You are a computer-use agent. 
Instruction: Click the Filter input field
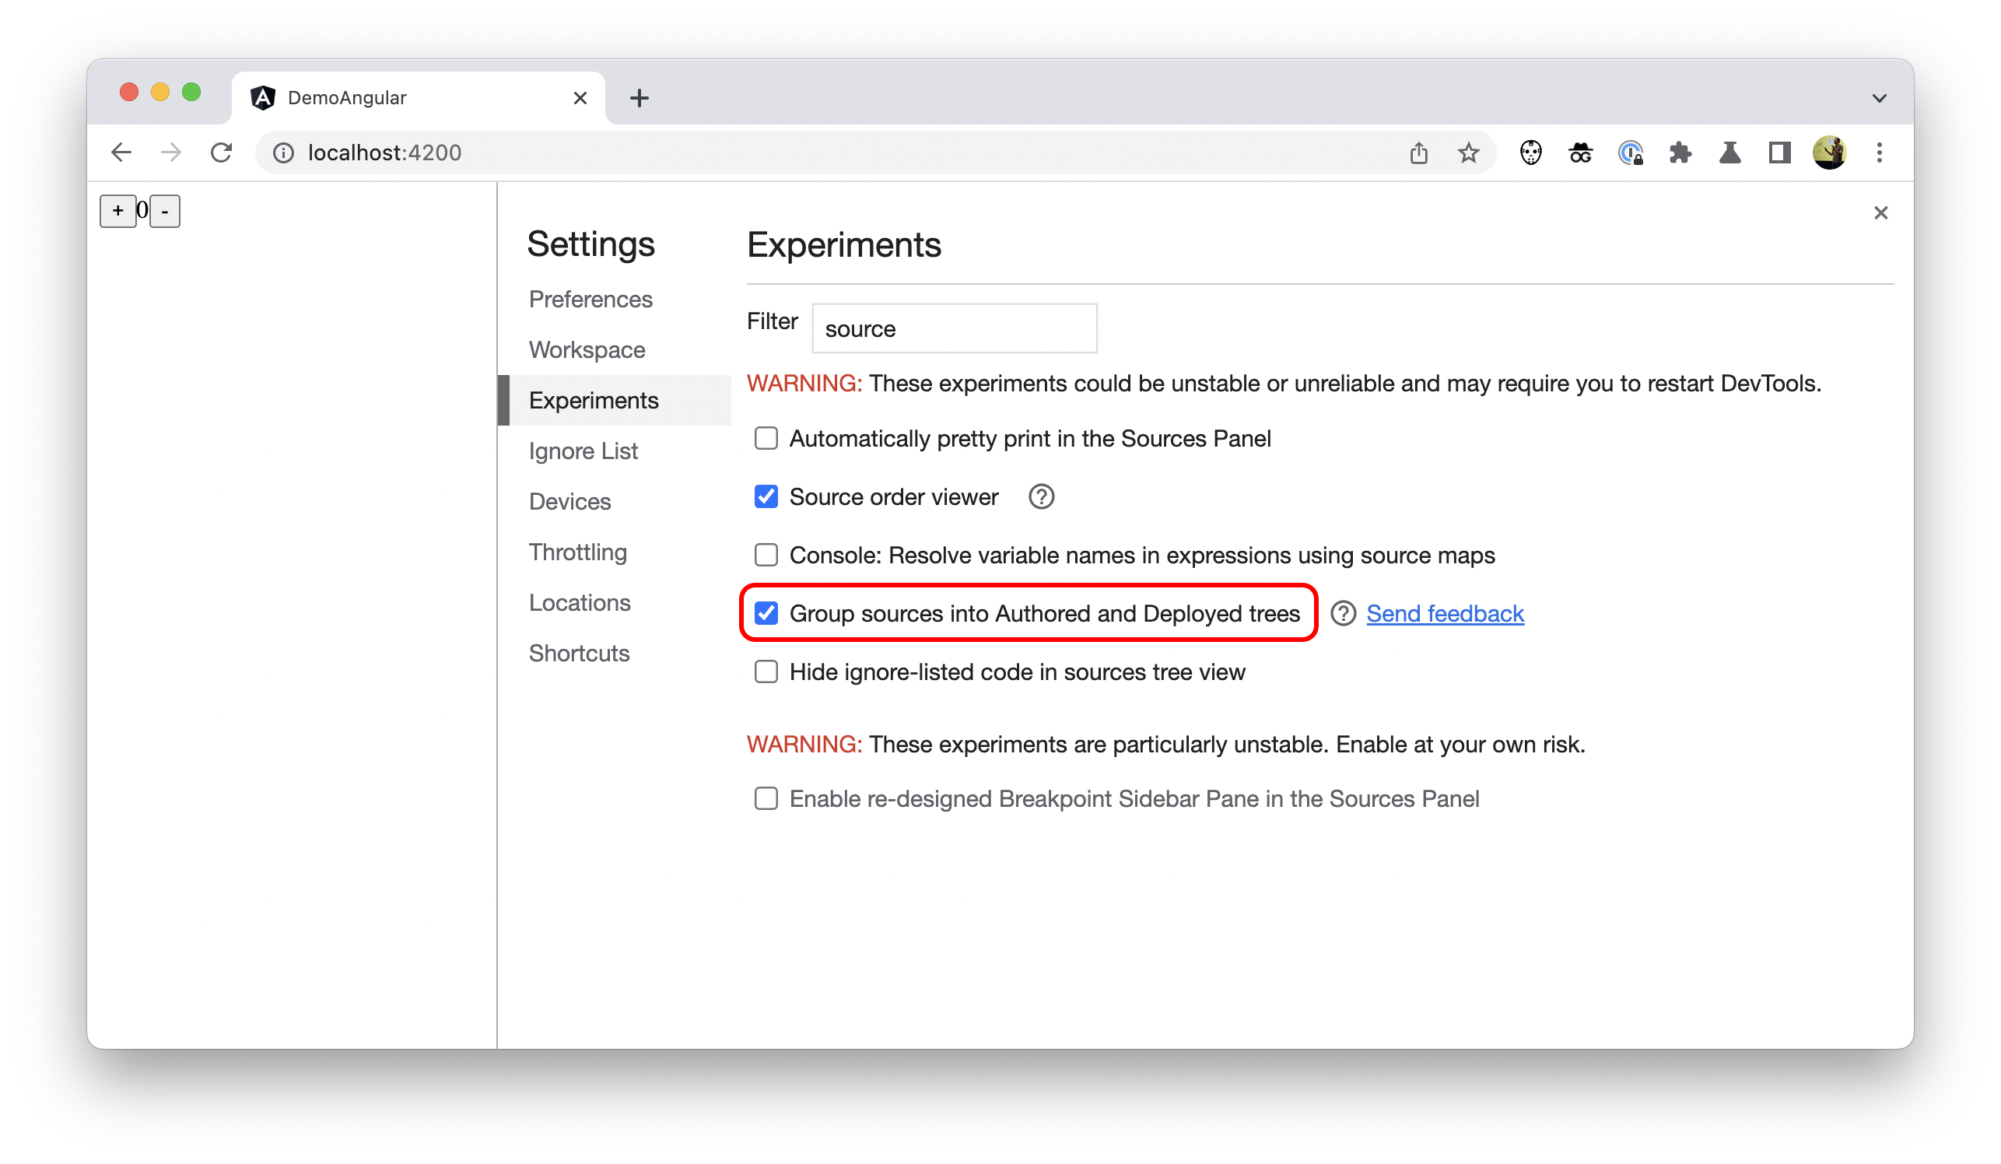(x=953, y=328)
